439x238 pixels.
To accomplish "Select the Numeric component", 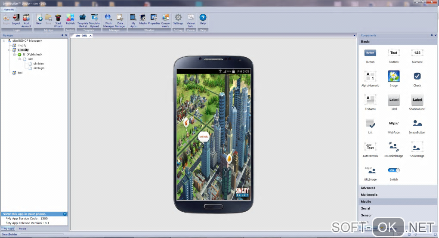I will click(417, 56).
